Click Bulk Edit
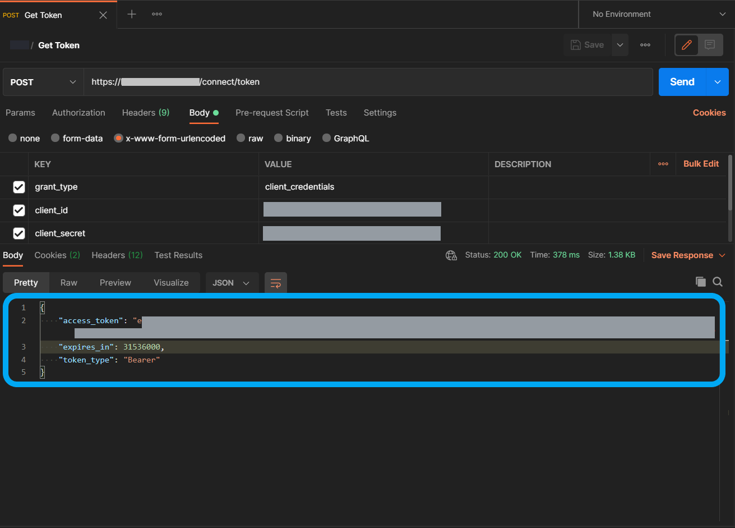This screenshot has width=735, height=528. (x=701, y=164)
